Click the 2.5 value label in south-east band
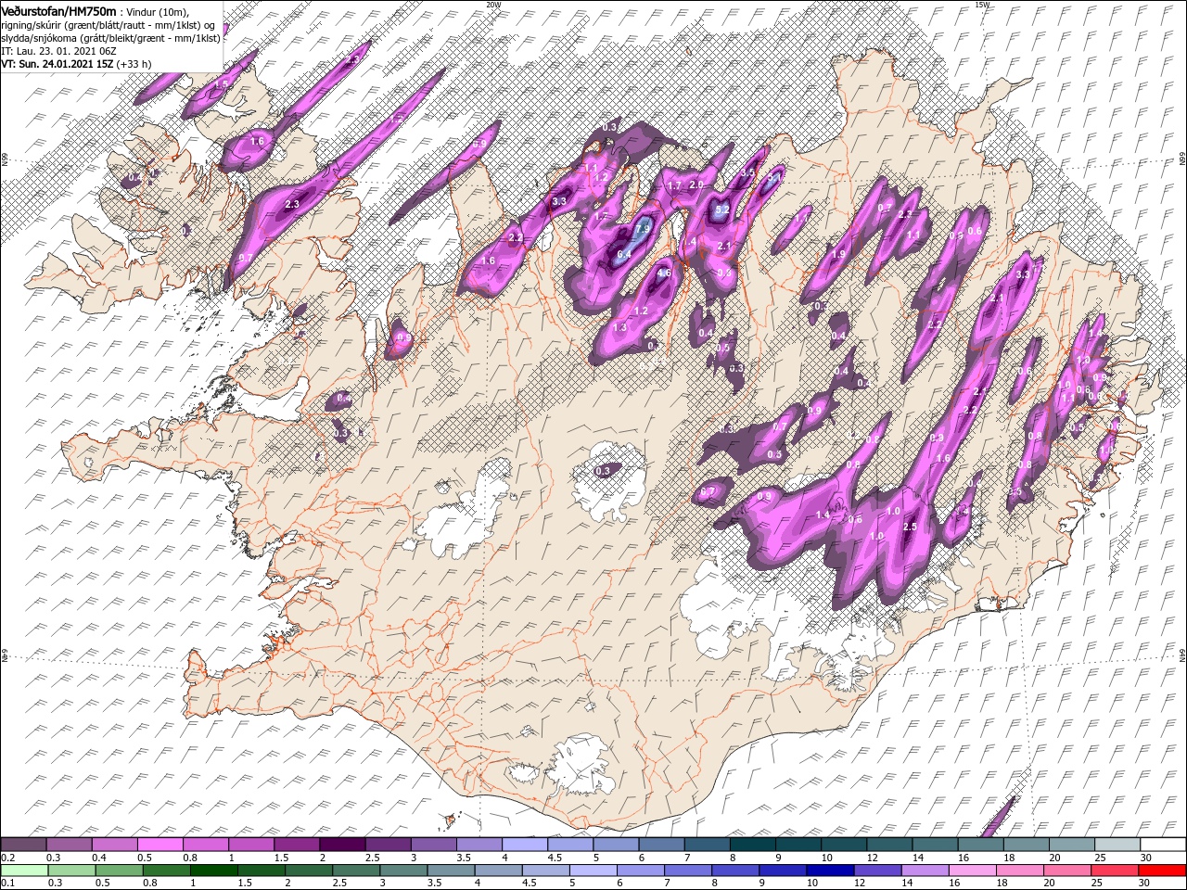 [910, 527]
